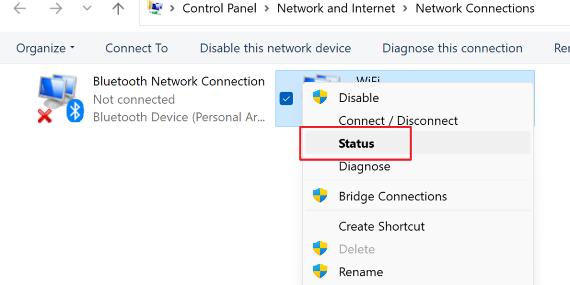The height and width of the screenshot is (285, 570).
Task: Click the shield icon beside Rename
Action: pos(320,271)
